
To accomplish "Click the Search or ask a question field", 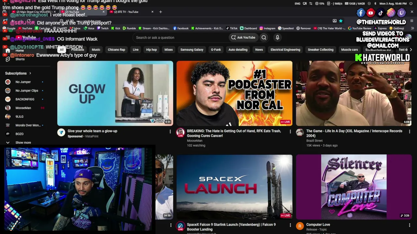I will coord(181,37).
